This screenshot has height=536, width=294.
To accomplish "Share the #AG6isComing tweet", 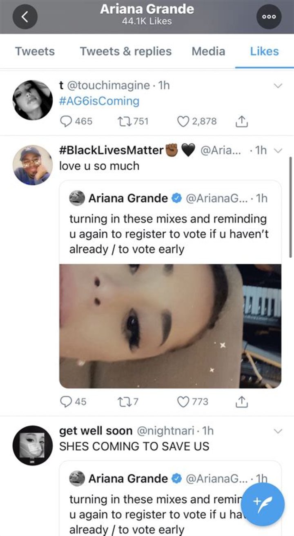I will tap(242, 121).
